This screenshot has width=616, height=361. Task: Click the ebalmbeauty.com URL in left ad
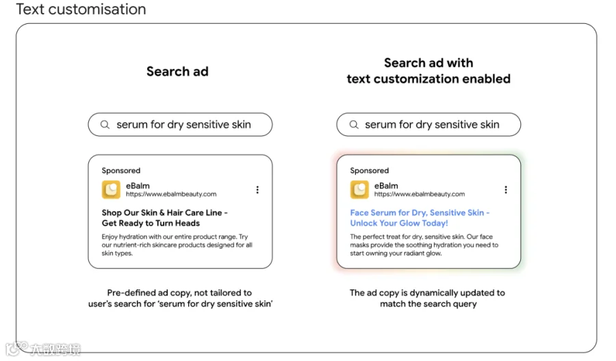point(171,194)
